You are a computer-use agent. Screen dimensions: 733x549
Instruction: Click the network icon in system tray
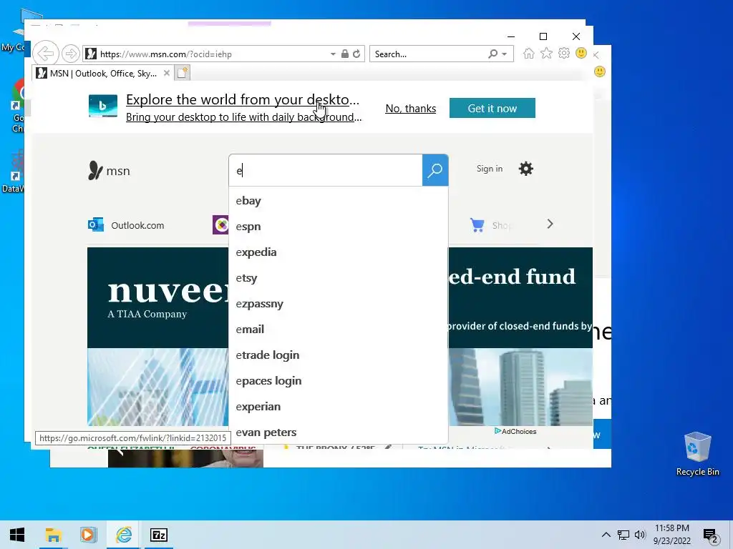pos(623,535)
